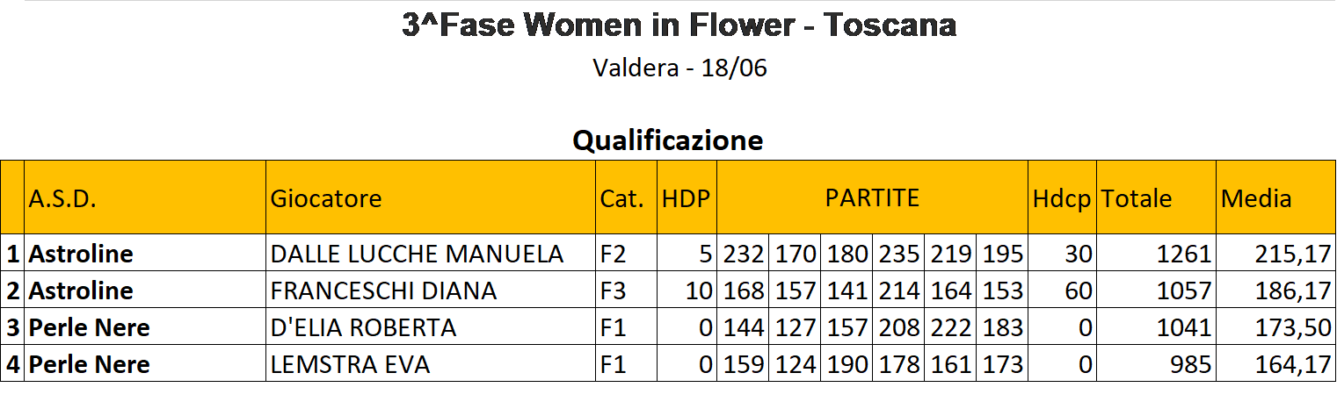This screenshot has width=1337, height=416.
Task: Select the Hdcp column header
Action: [1062, 197]
